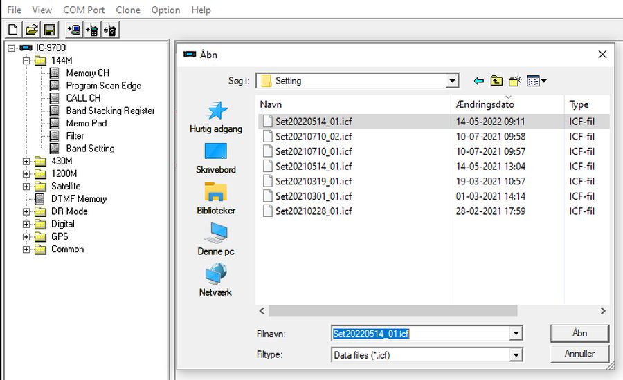Viewport: 623px width, 380px height.
Task: Click the Band Setting page icon
Action: coord(55,149)
